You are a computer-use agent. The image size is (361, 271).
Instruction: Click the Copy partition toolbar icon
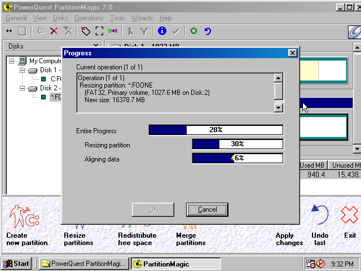click(22, 31)
